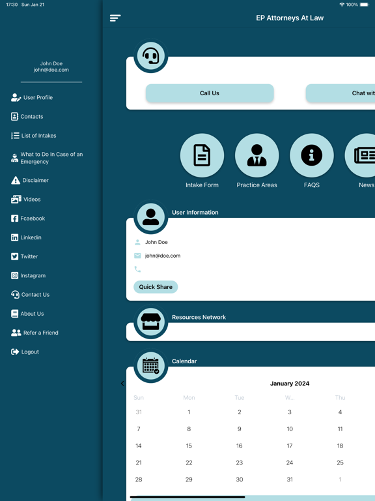Click the Contact Us text label
This screenshot has height=501, width=375.
point(35,295)
